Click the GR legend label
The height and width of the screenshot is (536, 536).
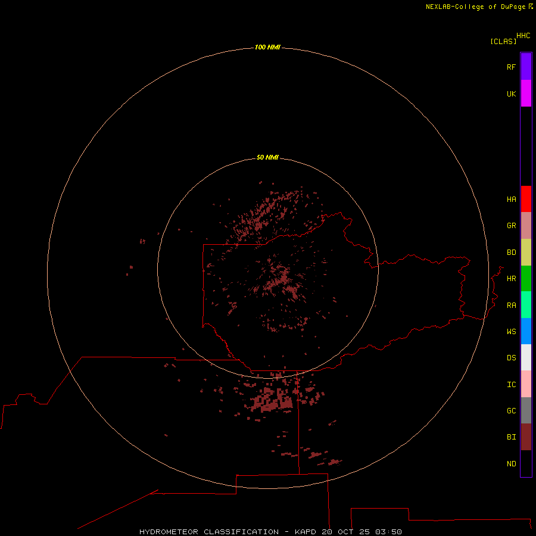coord(511,226)
